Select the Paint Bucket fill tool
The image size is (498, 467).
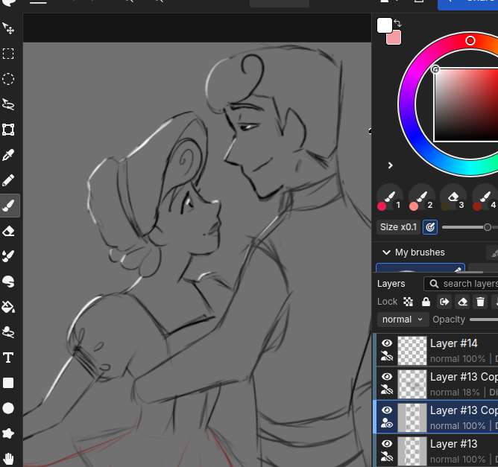8,307
